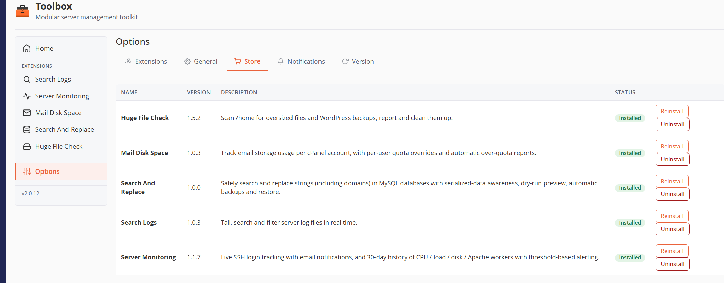Click version 1.0.0 in the table
Viewport: 724px width, 283px height.
click(194, 188)
